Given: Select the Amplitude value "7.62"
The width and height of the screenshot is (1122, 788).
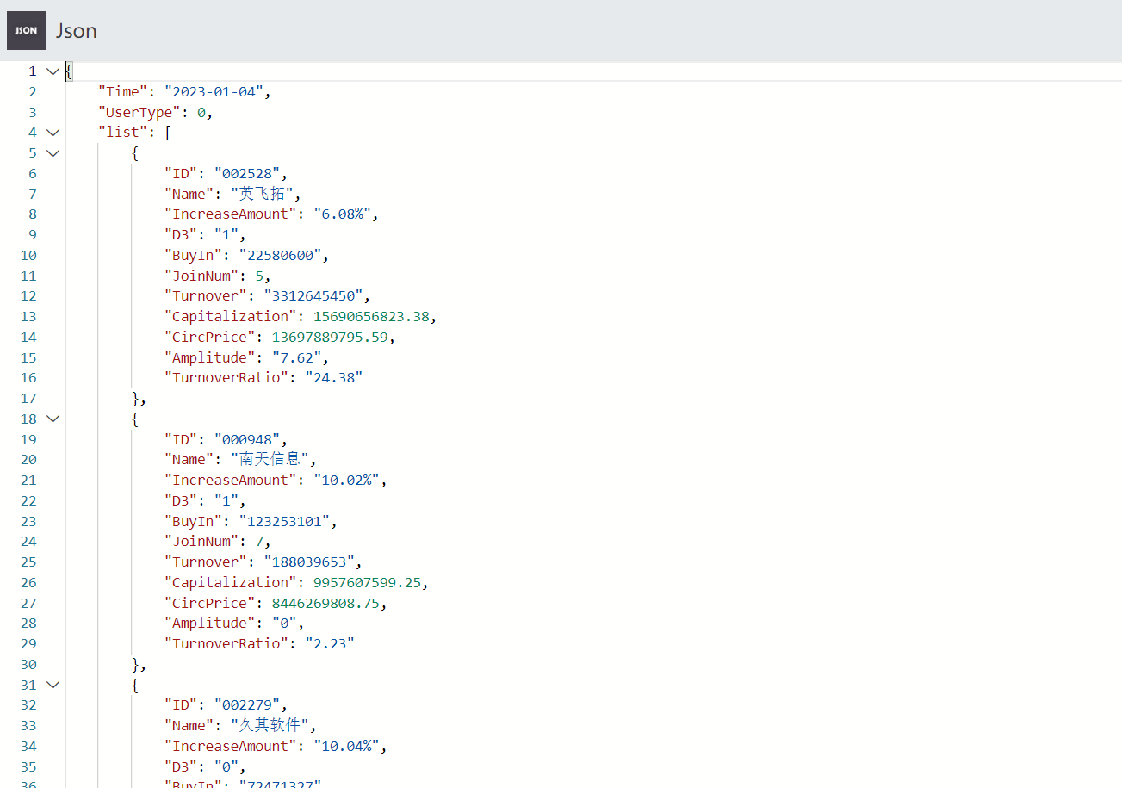Looking at the screenshot, I should tap(298, 357).
